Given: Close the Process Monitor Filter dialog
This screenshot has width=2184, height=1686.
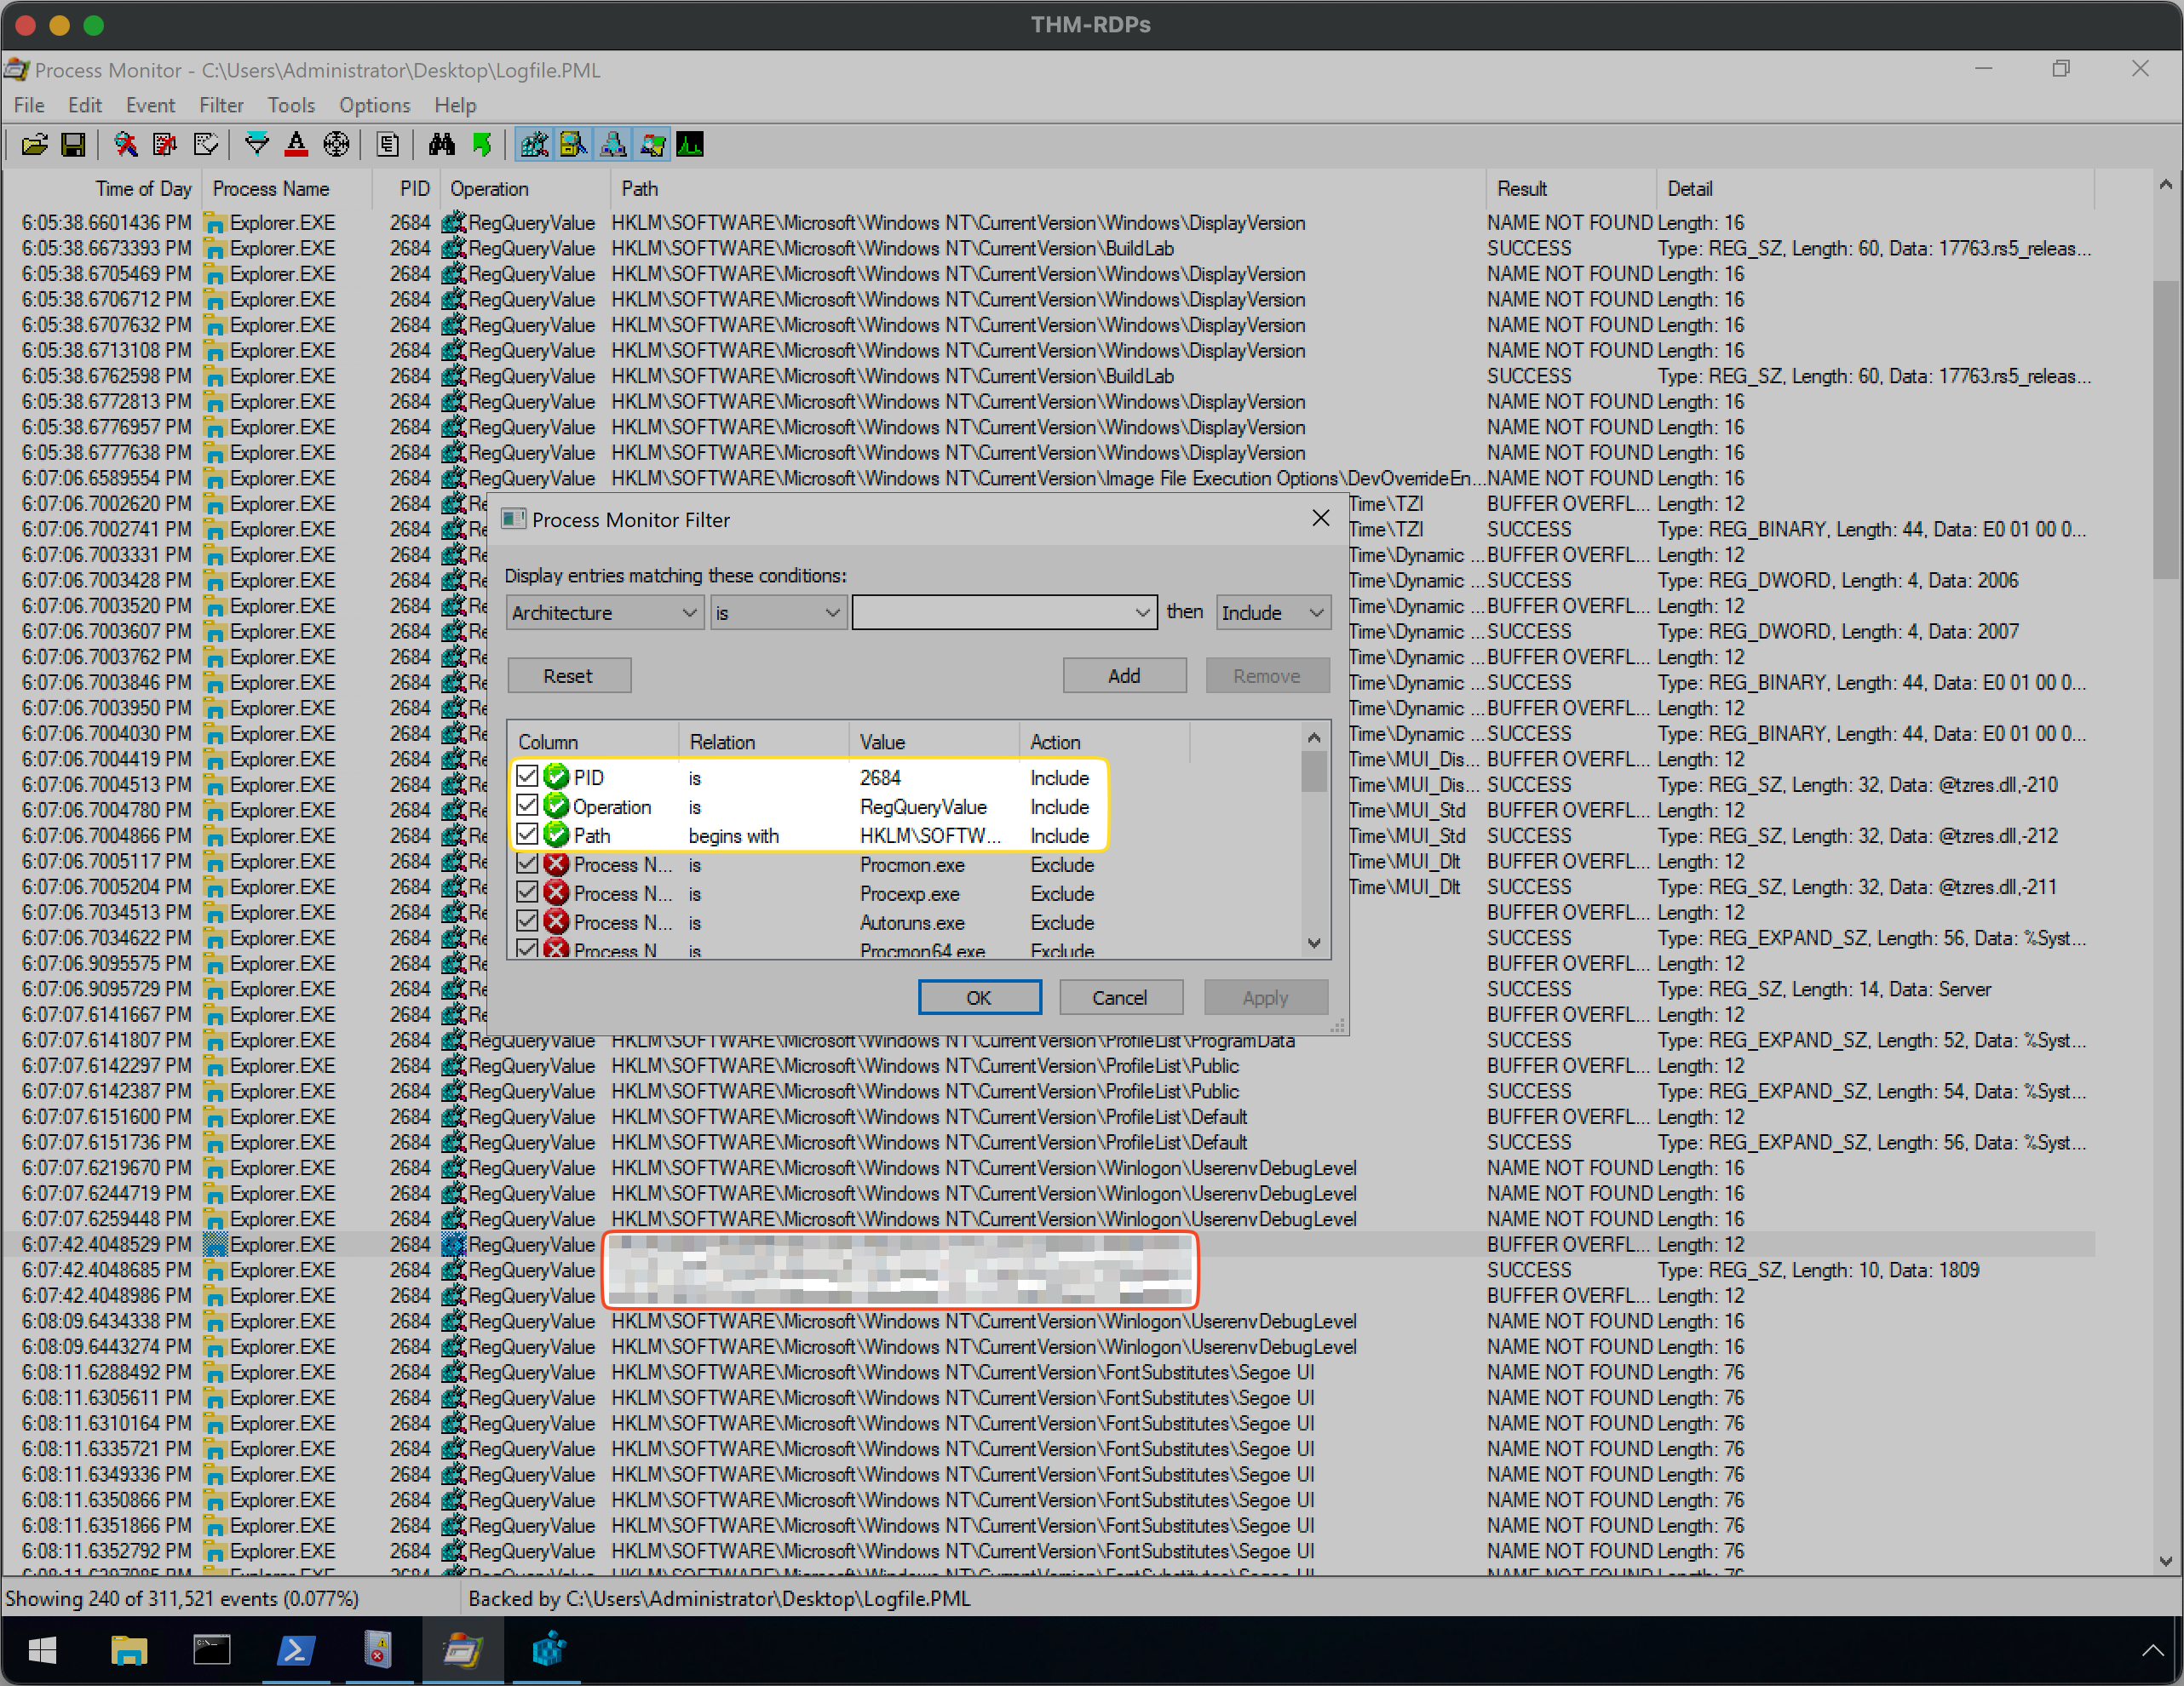Looking at the screenshot, I should tap(1321, 518).
